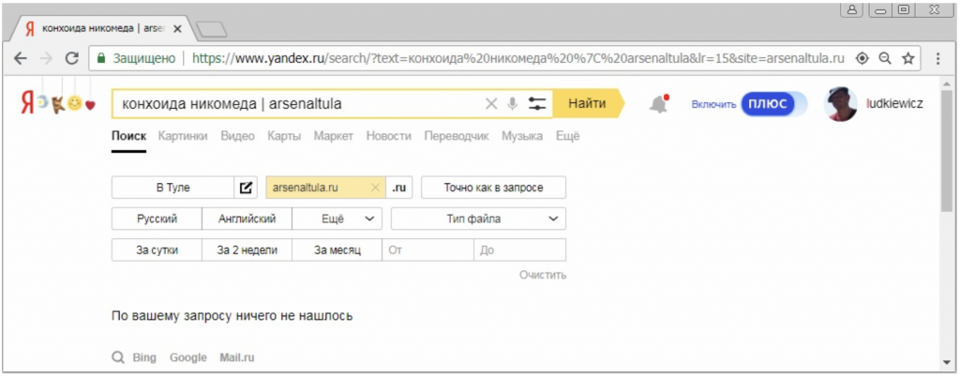Enable Точно как в запросе filter
Image resolution: width=960 pixels, height=377 pixels.
click(x=493, y=188)
